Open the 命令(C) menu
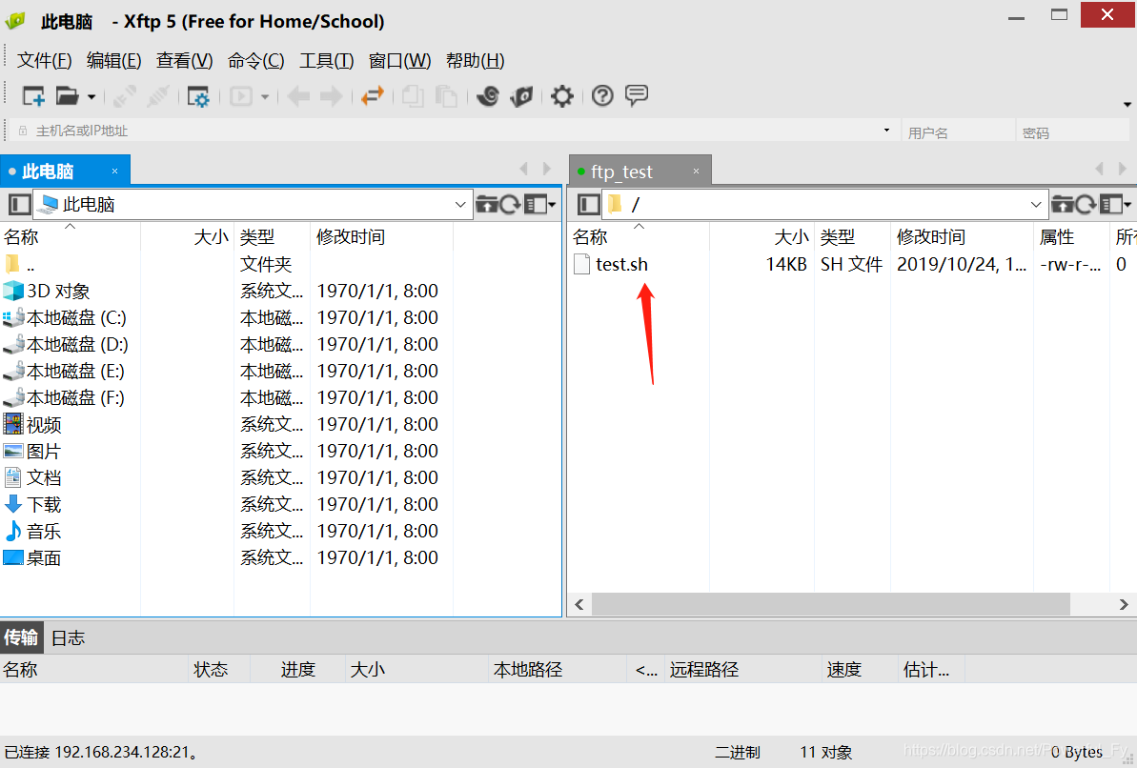The height and width of the screenshot is (768, 1137). pos(256,60)
